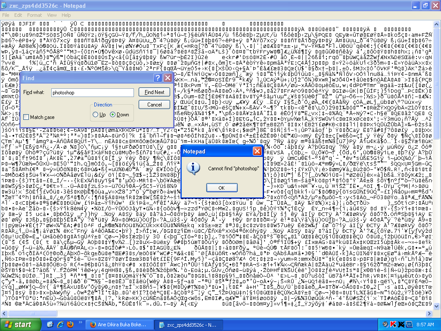Open the Windows Start menu
The width and height of the screenshot is (441, 331).
click(18, 325)
